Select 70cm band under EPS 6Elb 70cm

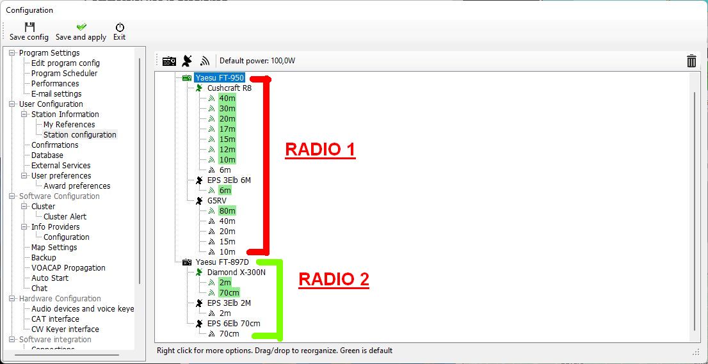pos(229,334)
